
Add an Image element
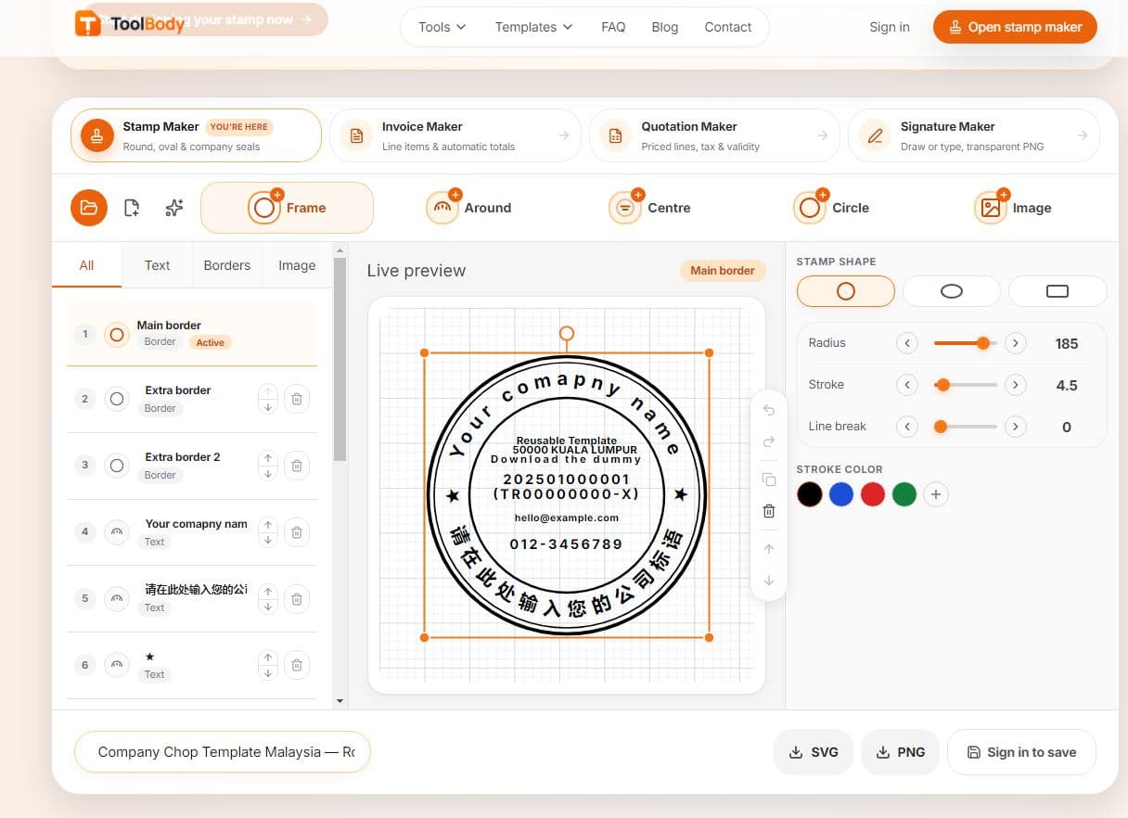pyautogui.click(x=1013, y=208)
